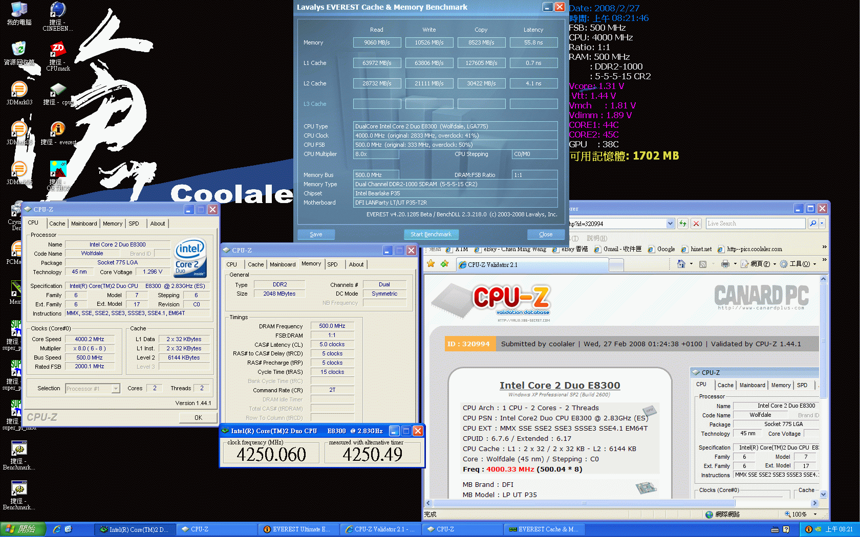The height and width of the screenshot is (537, 860).
Task: Click the CANARD PC banner image
Action: 762,297
